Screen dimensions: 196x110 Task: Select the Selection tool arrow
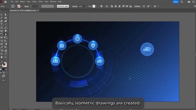(x=2, y=15)
